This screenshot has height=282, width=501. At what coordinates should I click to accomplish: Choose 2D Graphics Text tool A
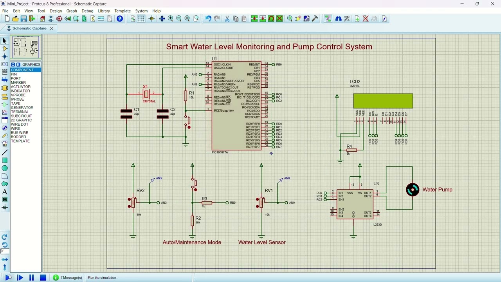tap(5, 192)
